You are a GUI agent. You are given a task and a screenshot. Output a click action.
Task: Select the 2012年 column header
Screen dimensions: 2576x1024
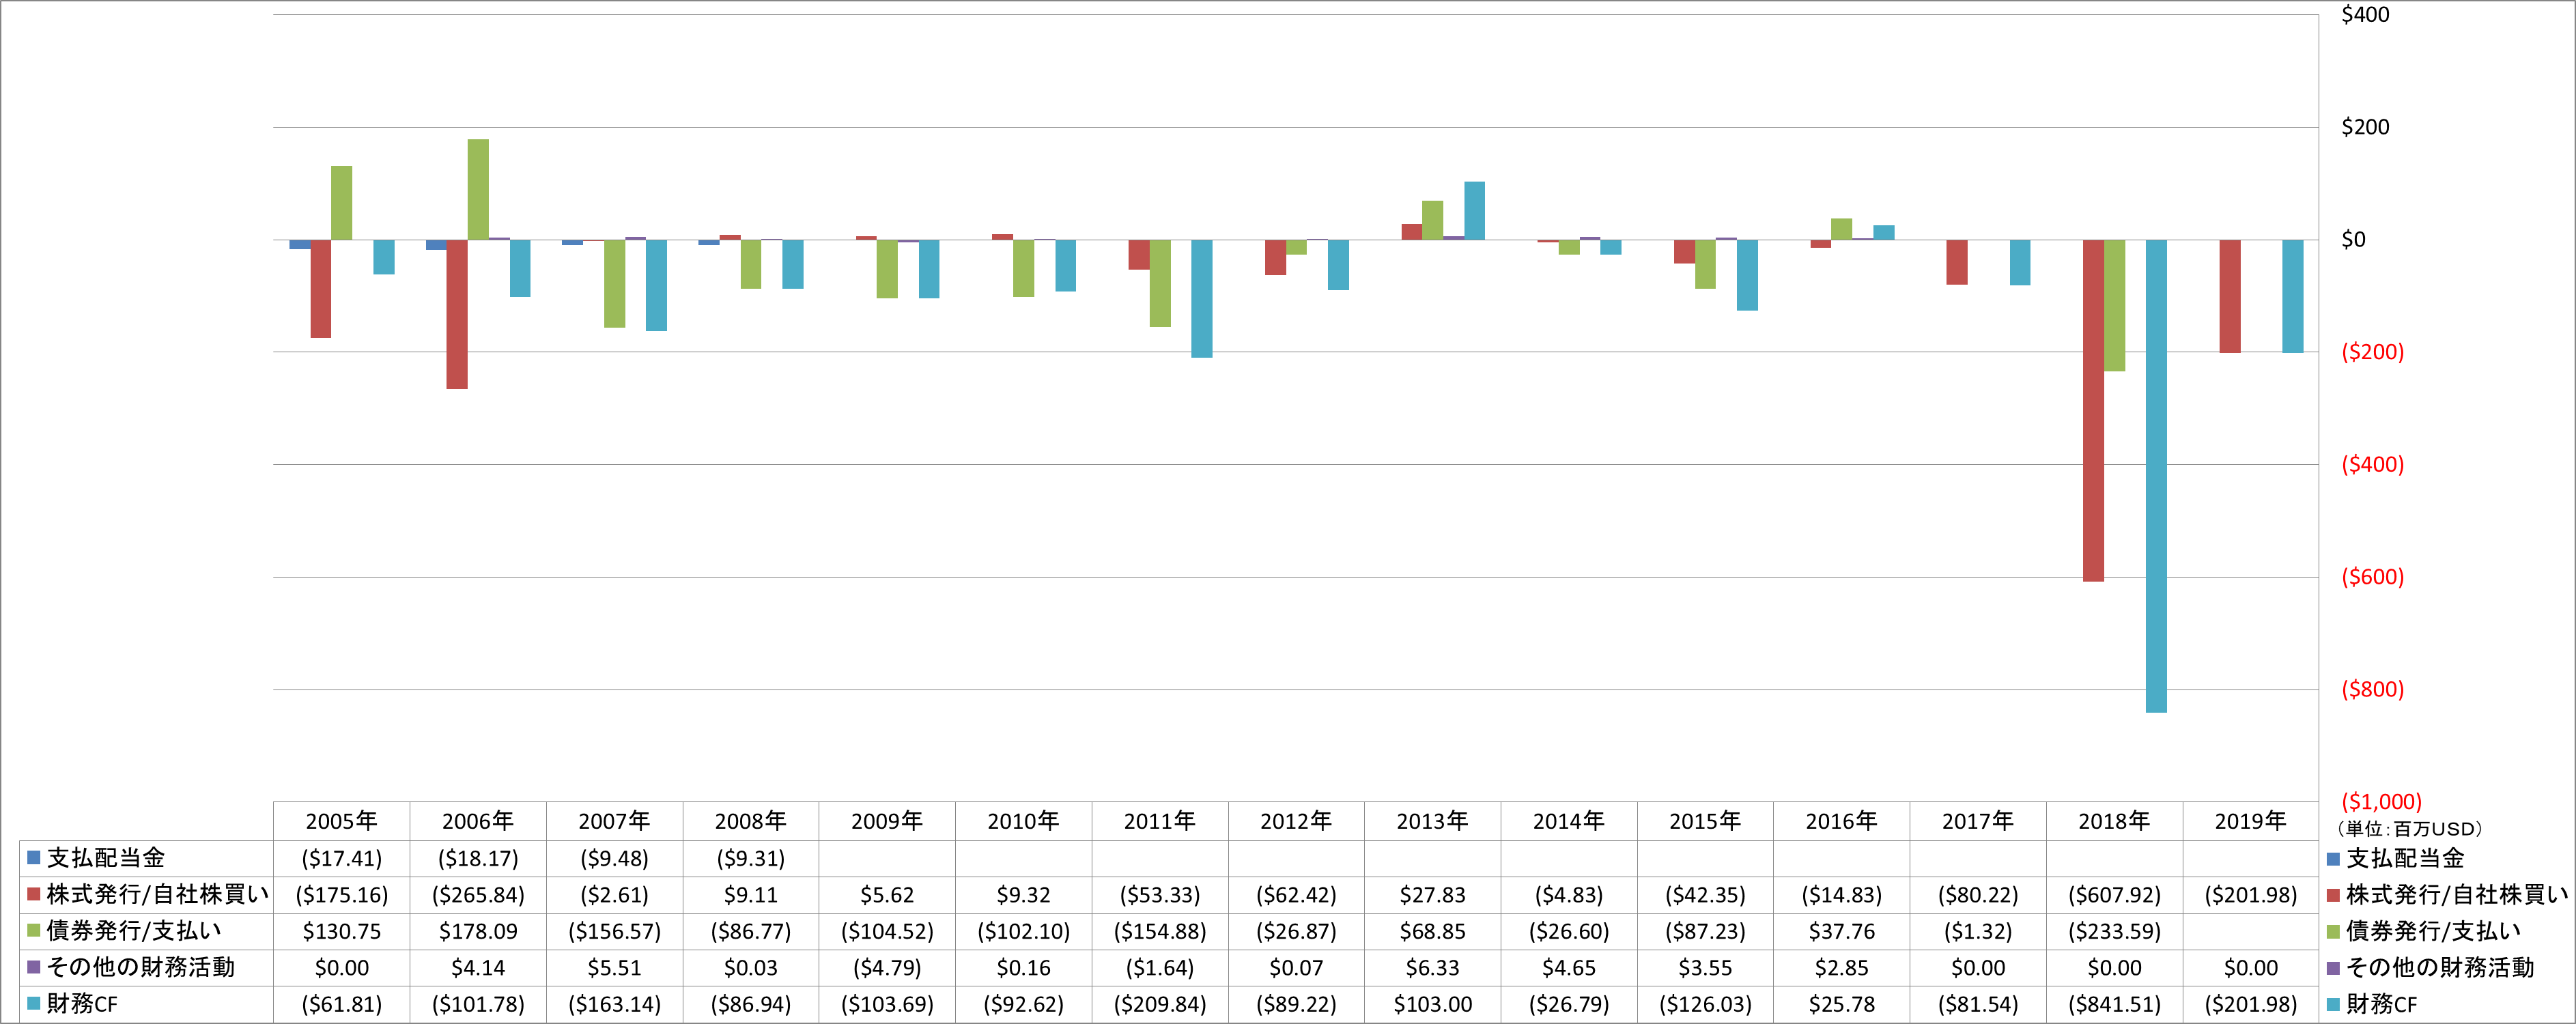[x=1296, y=821]
